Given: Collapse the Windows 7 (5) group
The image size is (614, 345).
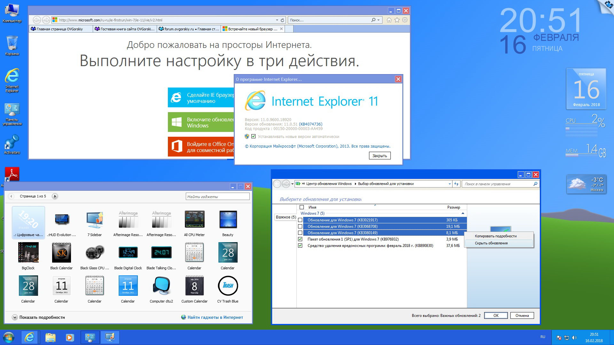Looking at the screenshot, I should click(x=463, y=213).
